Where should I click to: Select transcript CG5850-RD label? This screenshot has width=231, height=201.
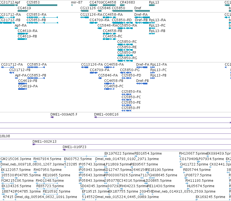tap(122, 20)
